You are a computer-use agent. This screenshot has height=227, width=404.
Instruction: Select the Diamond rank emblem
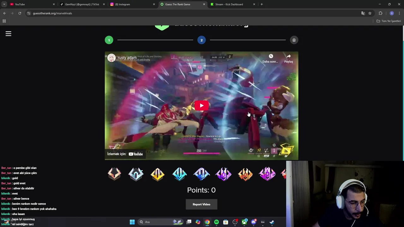click(x=201, y=174)
